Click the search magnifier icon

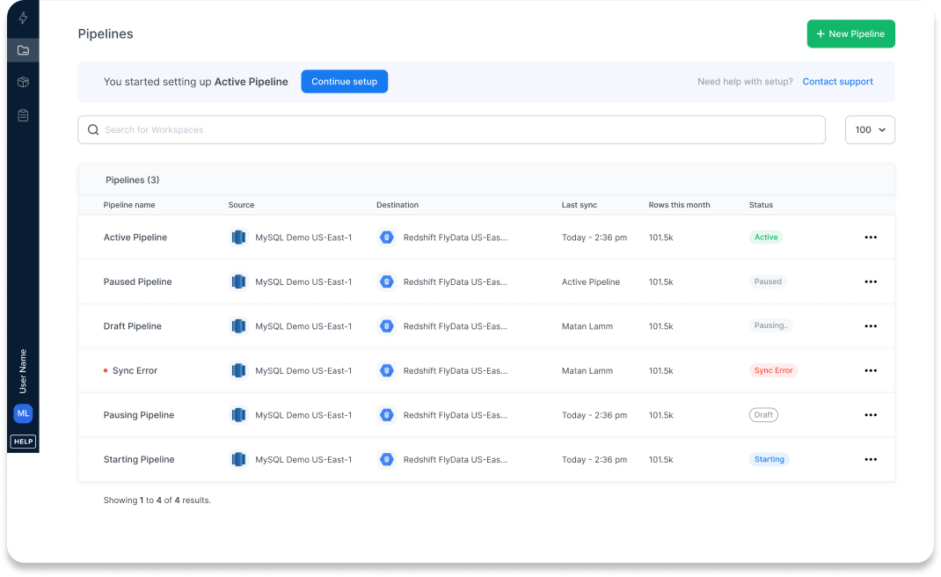click(x=93, y=130)
